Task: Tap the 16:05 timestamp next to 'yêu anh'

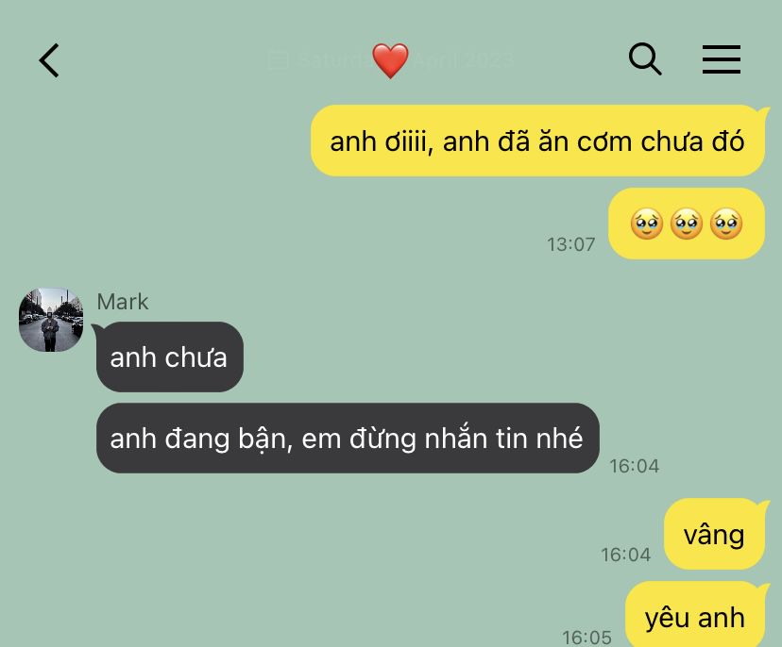Action: 587,638
